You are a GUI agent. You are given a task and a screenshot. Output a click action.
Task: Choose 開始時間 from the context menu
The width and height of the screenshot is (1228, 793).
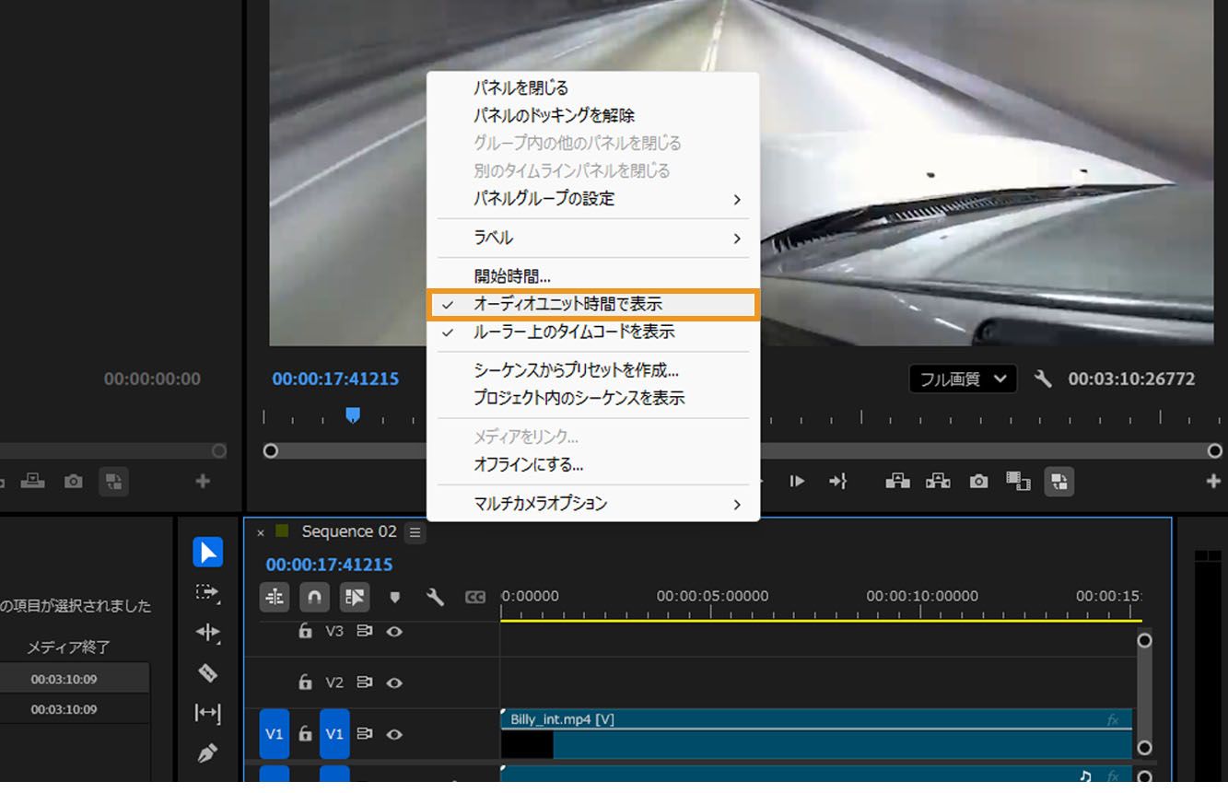[512, 275]
